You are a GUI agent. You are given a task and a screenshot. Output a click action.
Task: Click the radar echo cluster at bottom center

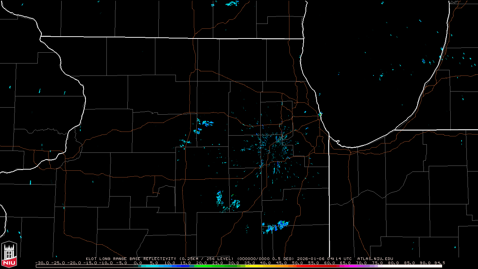coord(275,226)
